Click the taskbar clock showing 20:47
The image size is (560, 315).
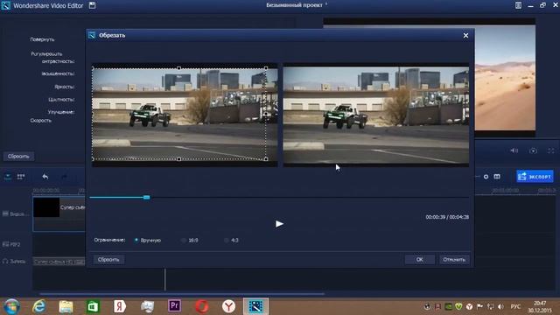point(540,306)
